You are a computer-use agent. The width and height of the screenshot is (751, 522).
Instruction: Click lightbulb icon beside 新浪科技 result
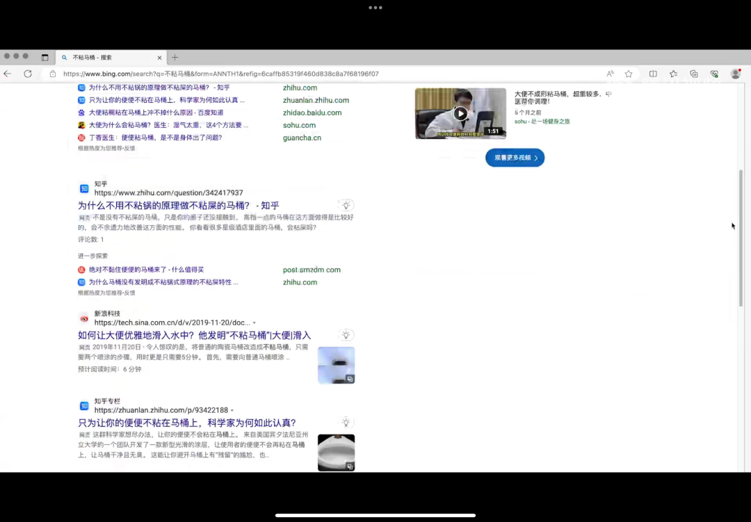click(x=346, y=335)
